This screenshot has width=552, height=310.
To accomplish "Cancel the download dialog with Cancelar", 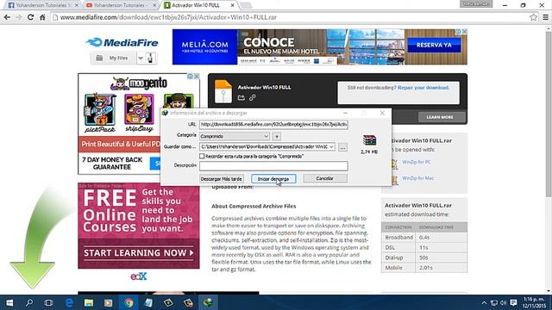I will [x=324, y=178].
